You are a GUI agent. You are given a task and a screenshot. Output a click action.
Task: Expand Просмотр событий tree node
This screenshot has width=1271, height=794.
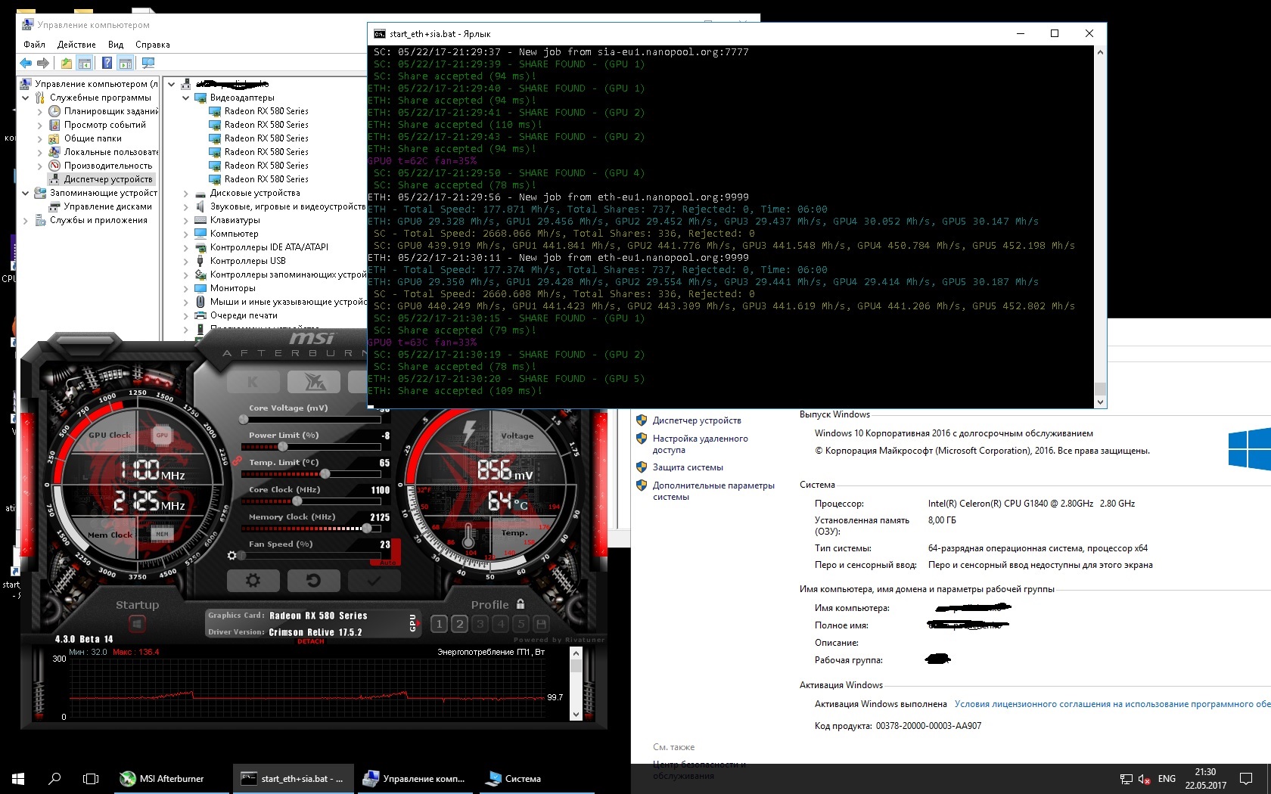point(40,125)
